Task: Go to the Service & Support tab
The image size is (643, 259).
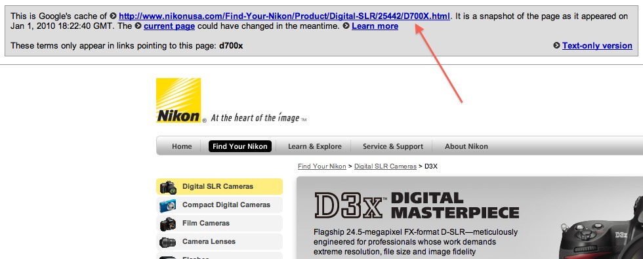Action: (x=393, y=146)
